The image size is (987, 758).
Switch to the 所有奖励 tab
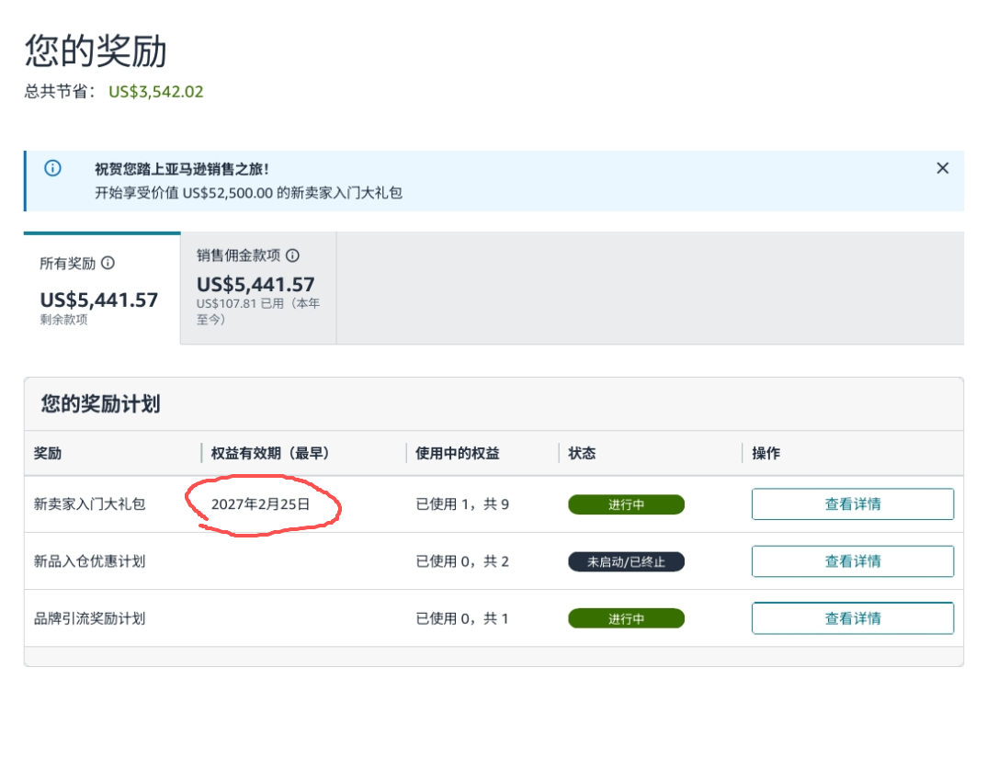coord(101,288)
